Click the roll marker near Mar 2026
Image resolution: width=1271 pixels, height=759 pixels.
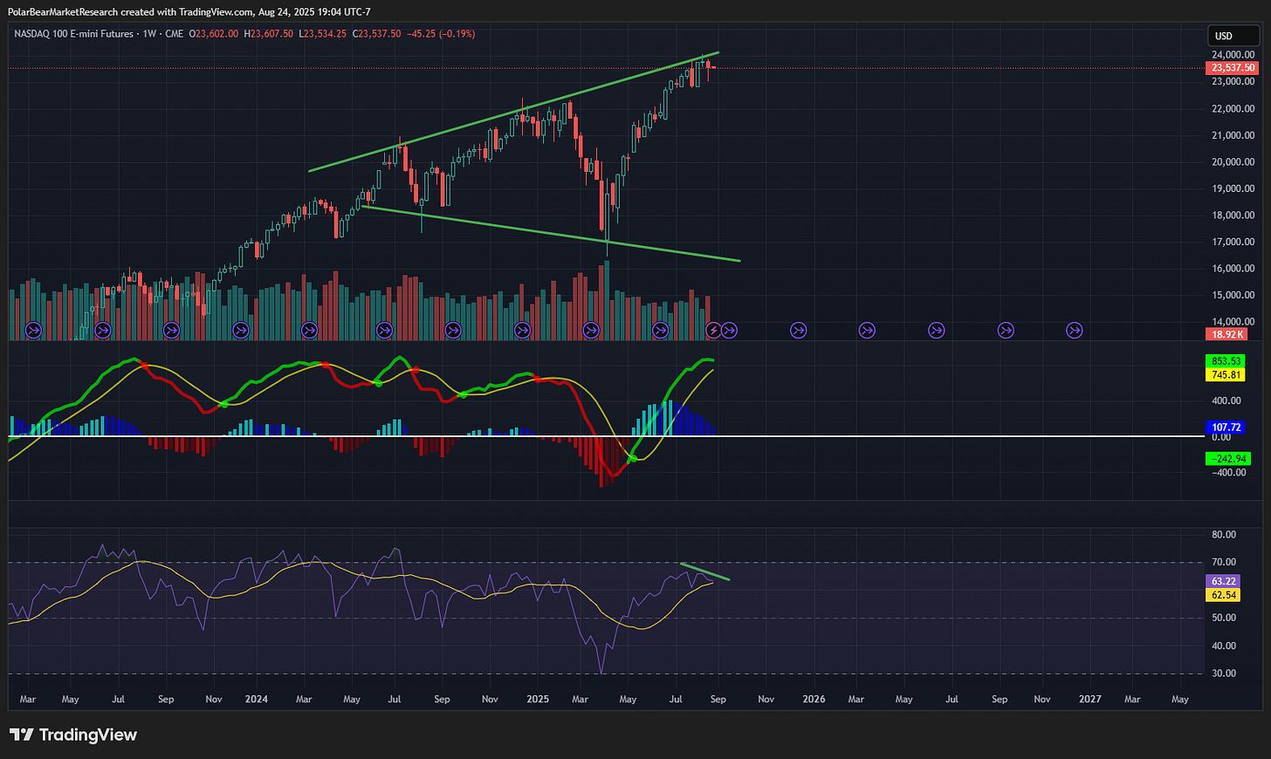(x=867, y=330)
